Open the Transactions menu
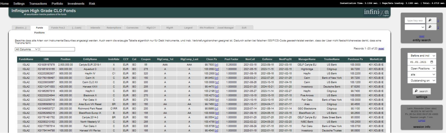The width and height of the screenshot is (446, 133). pyautogui.click(x=38, y=4)
